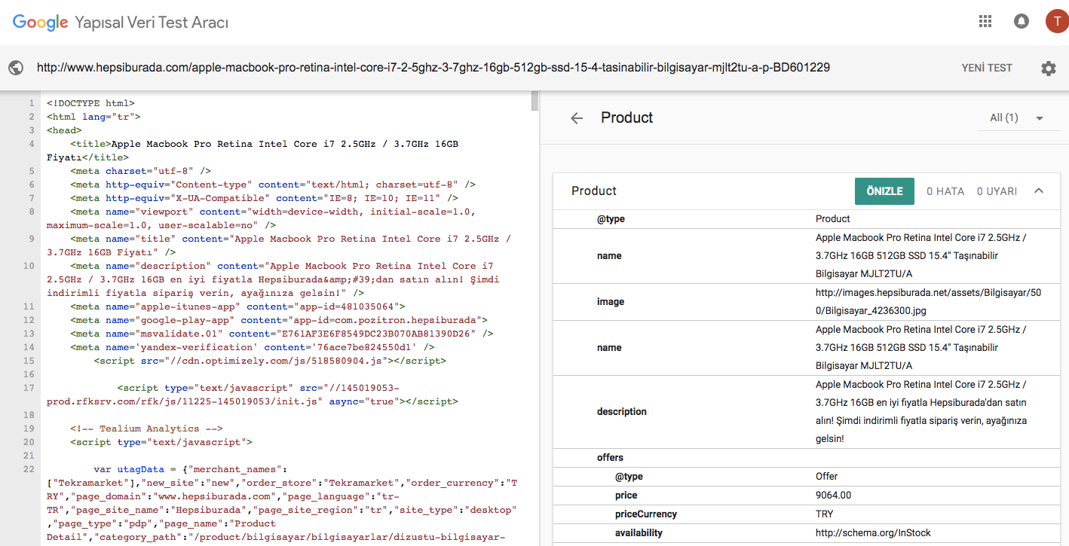Go back with the arrow beside Product

point(577,118)
